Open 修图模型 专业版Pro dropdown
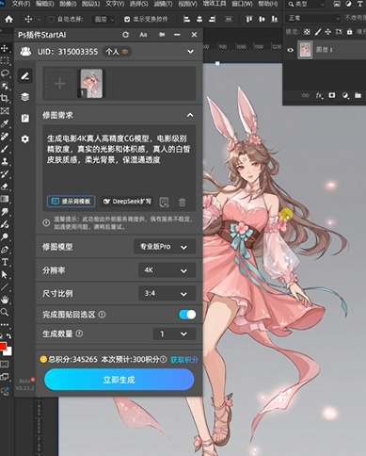This screenshot has width=366, height=456. coord(165,247)
